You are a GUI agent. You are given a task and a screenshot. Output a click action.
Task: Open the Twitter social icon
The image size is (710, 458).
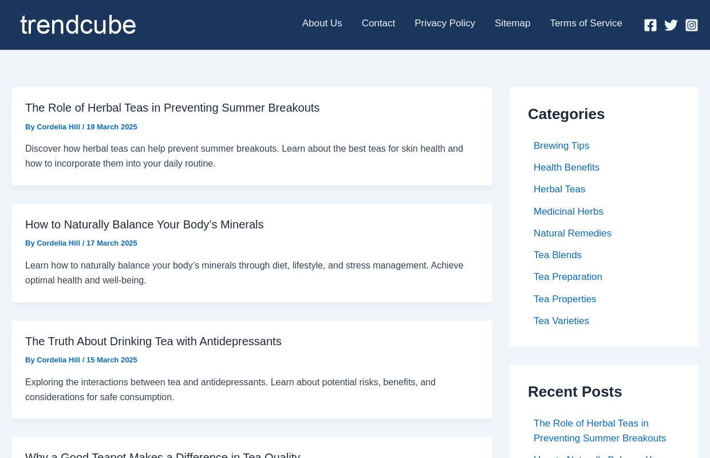click(x=671, y=25)
